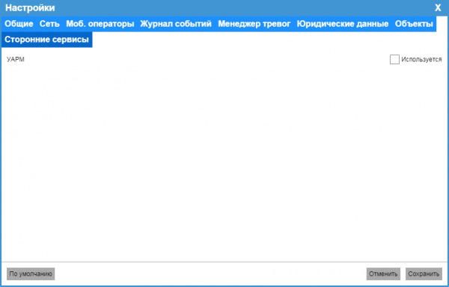The image size is (449, 287).
Task: Cancel changes with Отменить button
Action: tap(383, 274)
